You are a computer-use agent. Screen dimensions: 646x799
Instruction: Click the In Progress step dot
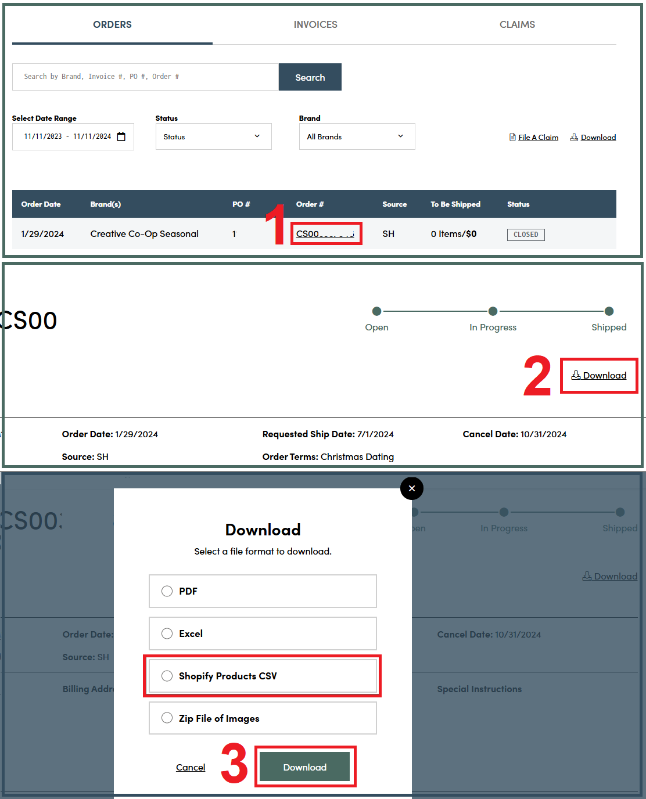pyautogui.click(x=493, y=311)
